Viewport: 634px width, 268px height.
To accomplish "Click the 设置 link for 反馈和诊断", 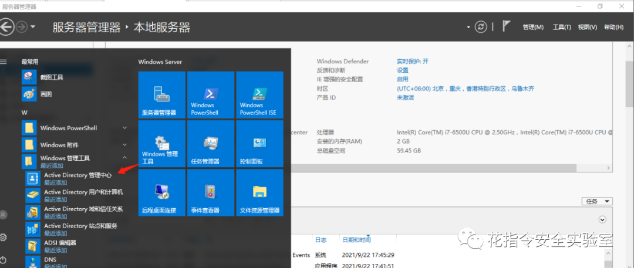I will (x=403, y=70).
